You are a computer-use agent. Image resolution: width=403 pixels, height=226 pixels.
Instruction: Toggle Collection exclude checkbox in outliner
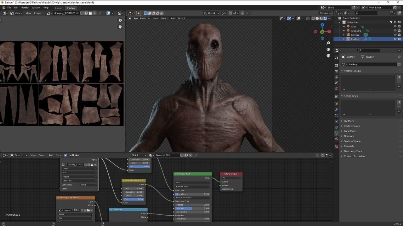click(x=391, y=22)
